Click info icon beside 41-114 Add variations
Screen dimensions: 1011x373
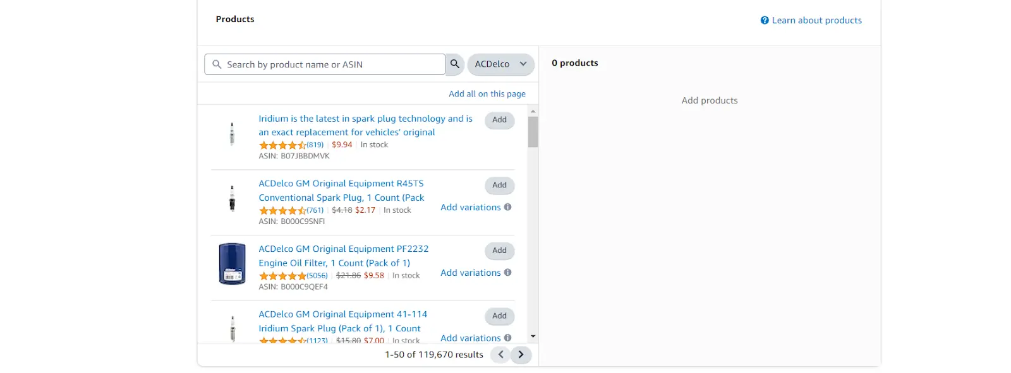tap(508, 338)
